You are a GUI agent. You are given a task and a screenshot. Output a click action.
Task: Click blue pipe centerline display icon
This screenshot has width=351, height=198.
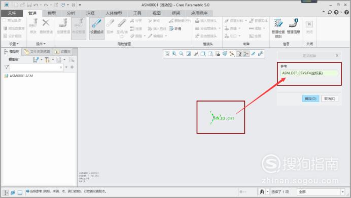click(254, 54)
